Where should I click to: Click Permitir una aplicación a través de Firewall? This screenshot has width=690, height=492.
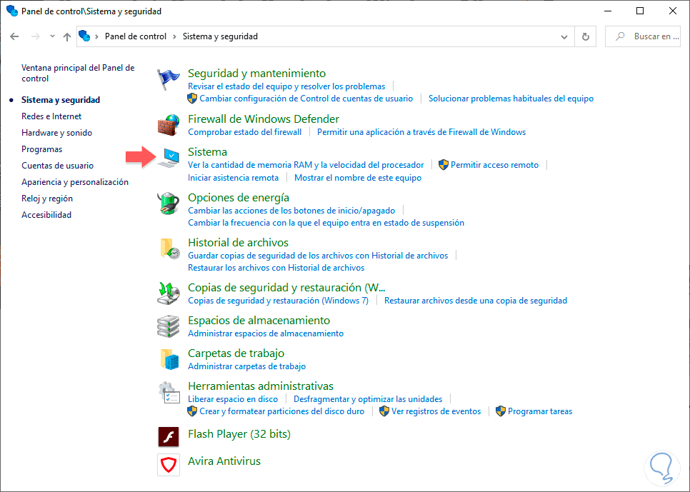point(421,132)
